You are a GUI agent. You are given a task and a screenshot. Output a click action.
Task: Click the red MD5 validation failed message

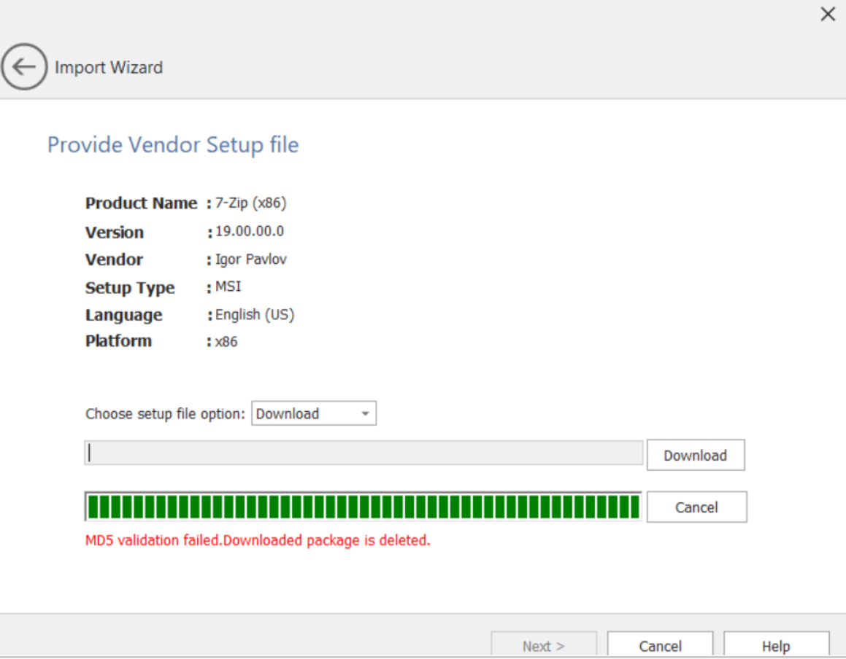pos(258,541)
